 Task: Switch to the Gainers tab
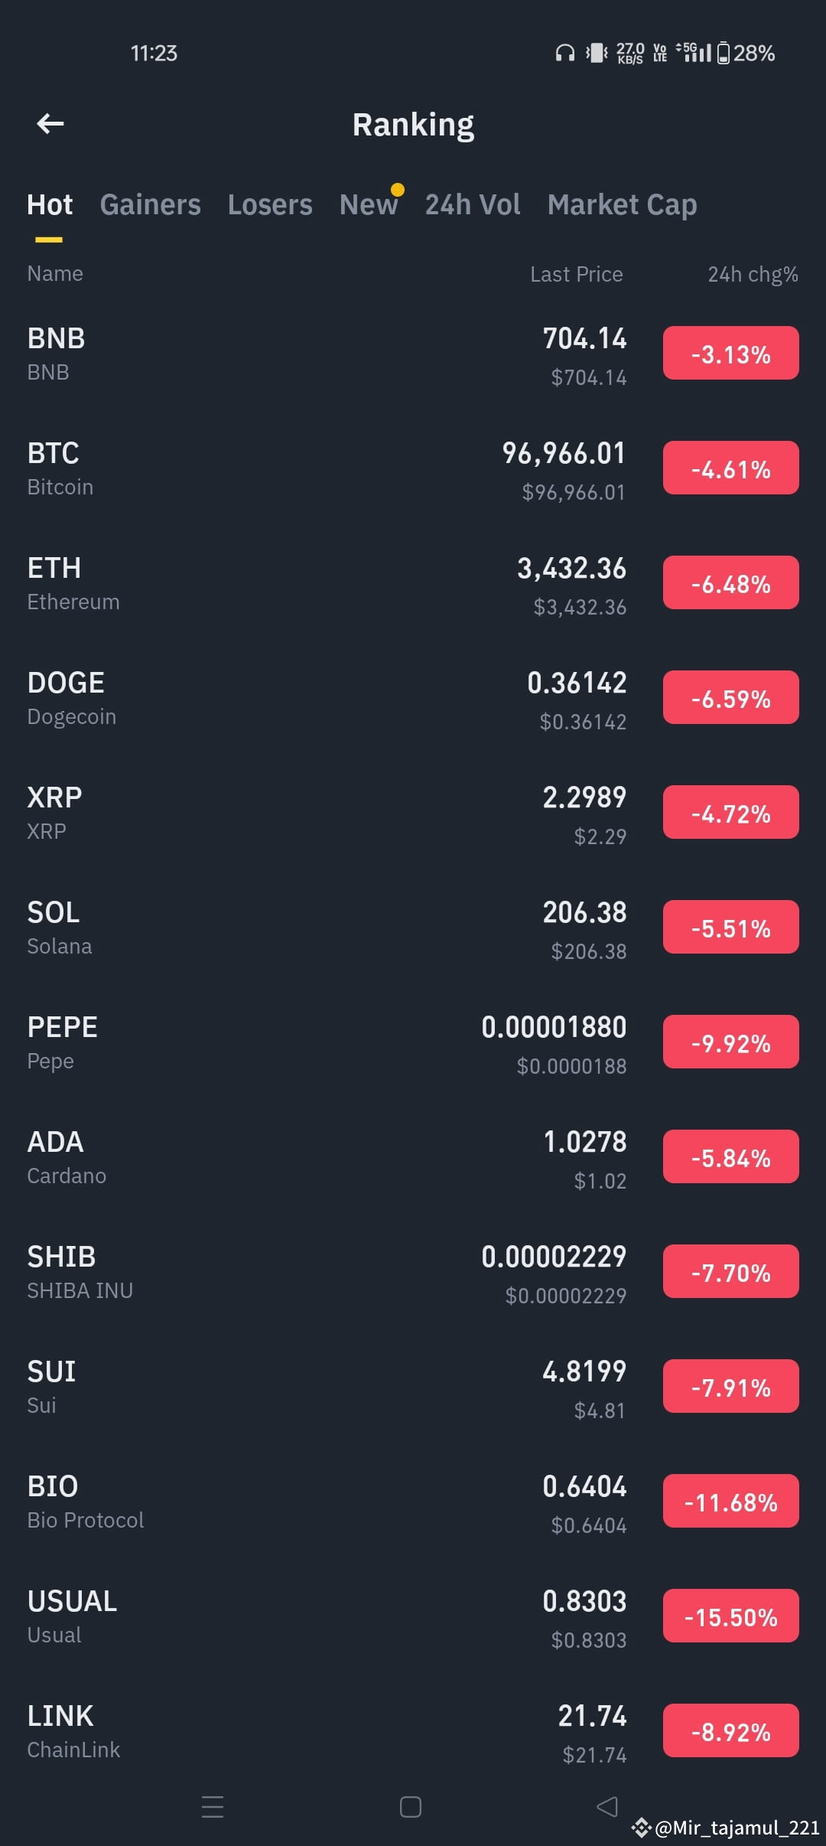pos(151,204)
